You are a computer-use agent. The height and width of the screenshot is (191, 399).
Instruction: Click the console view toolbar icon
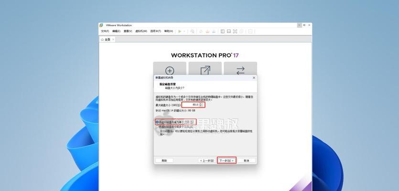250,32
